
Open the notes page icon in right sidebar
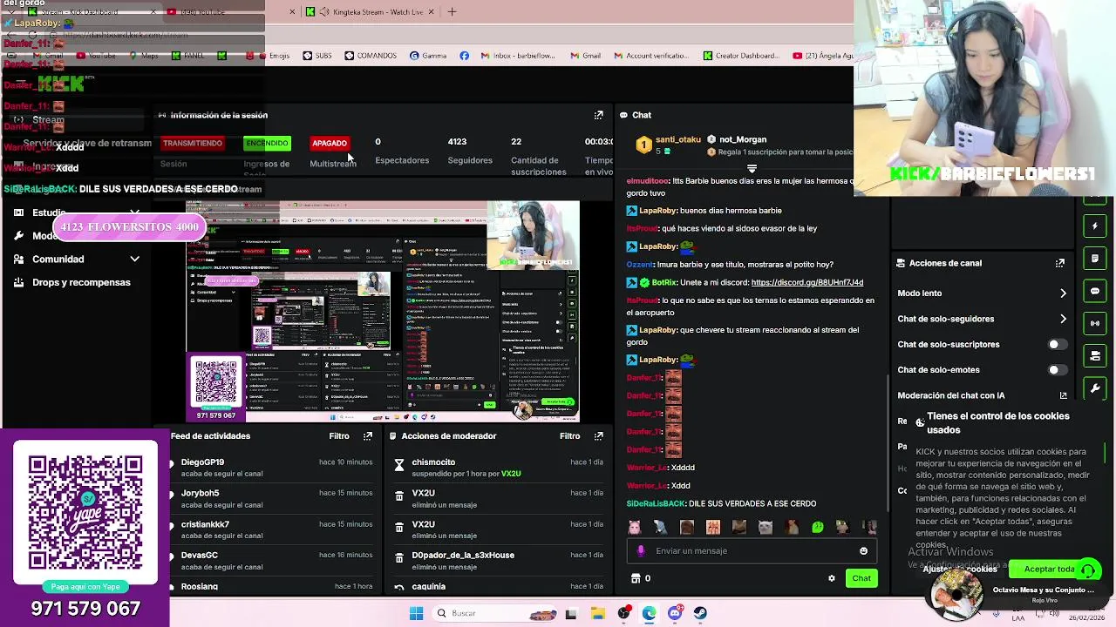pyautogui.click(x=1095, y=259)
